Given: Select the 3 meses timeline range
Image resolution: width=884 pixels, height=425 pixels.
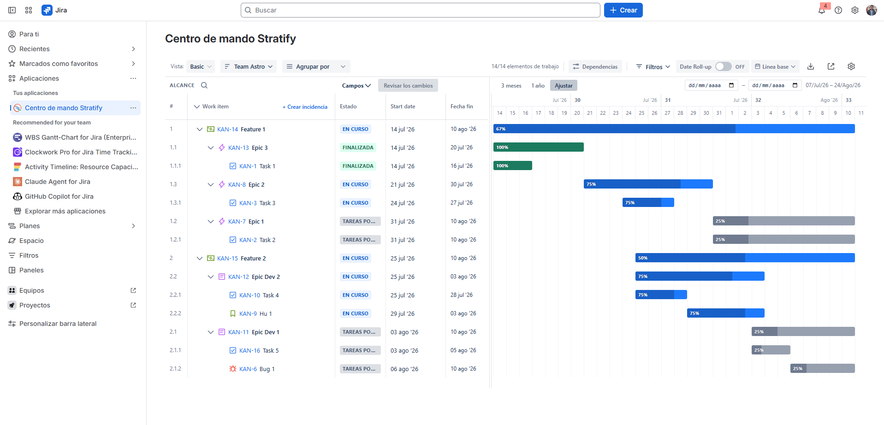Looking at the screenshot, I should [511, 86].
